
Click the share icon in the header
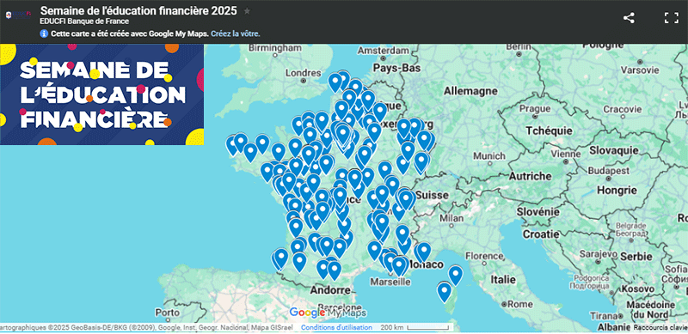pyautogui.click(x=629, y=18)
